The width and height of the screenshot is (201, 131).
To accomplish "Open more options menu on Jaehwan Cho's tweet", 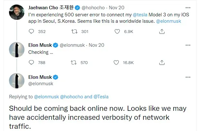I will coord(188,8).
